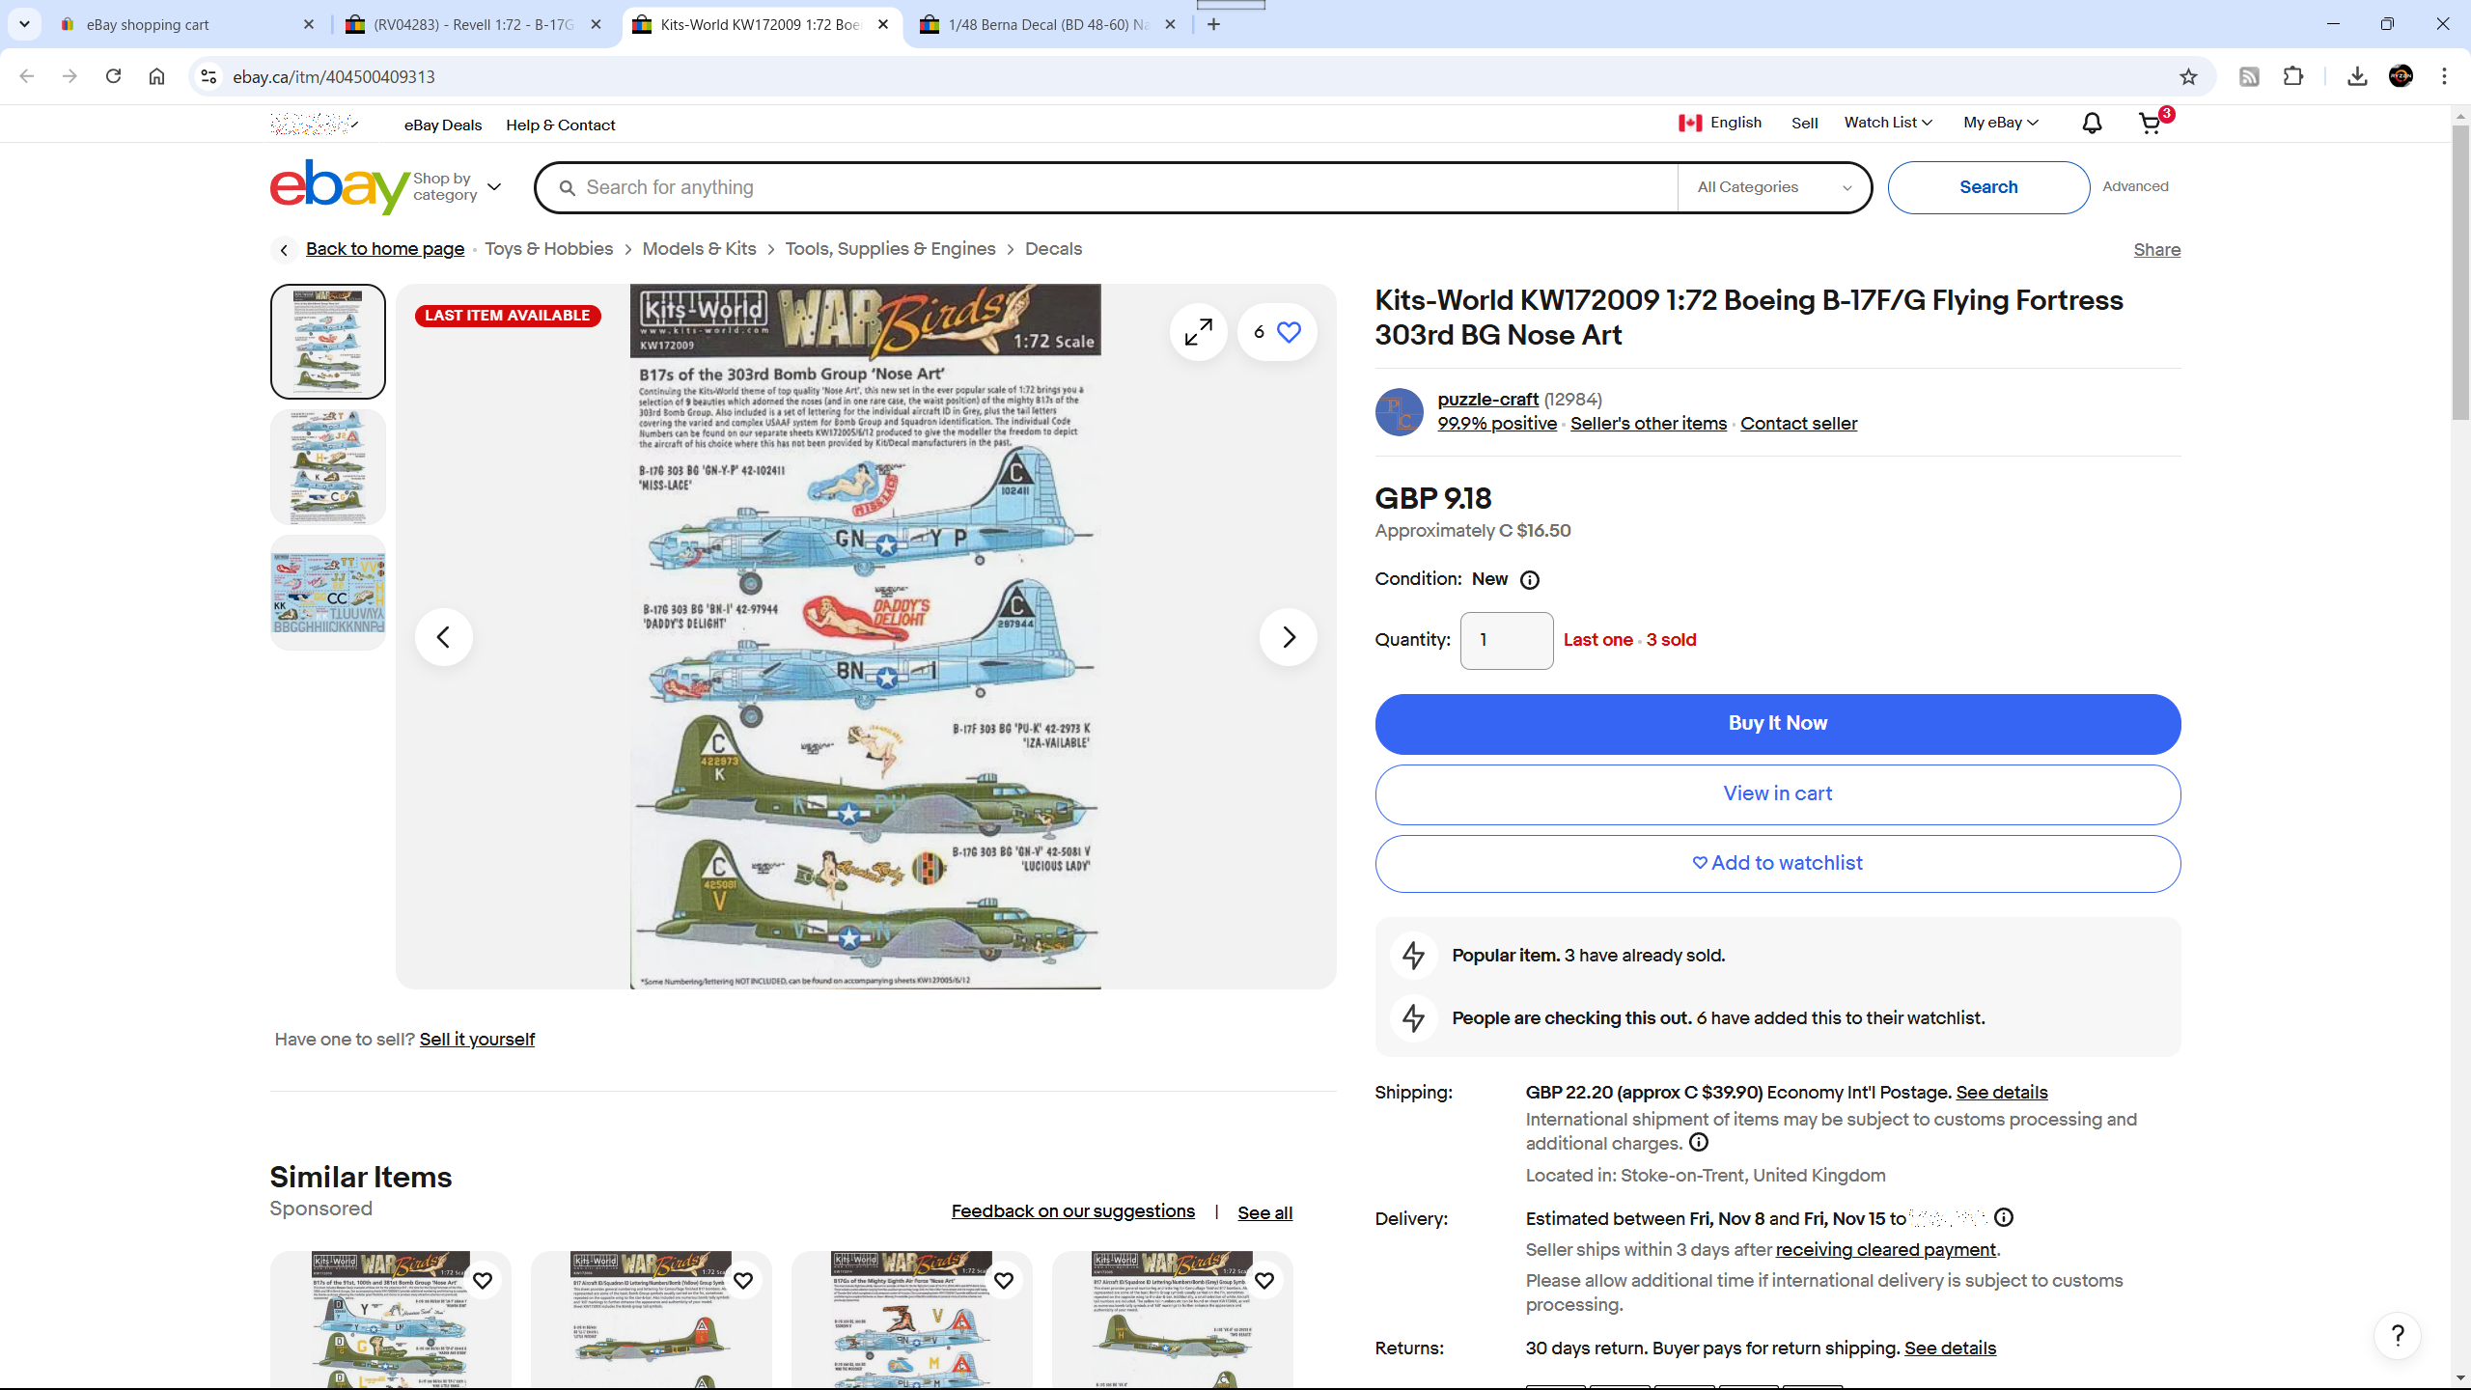
Task: Open browser extensions puzzle icon
Action: [x=2293, y=76]
